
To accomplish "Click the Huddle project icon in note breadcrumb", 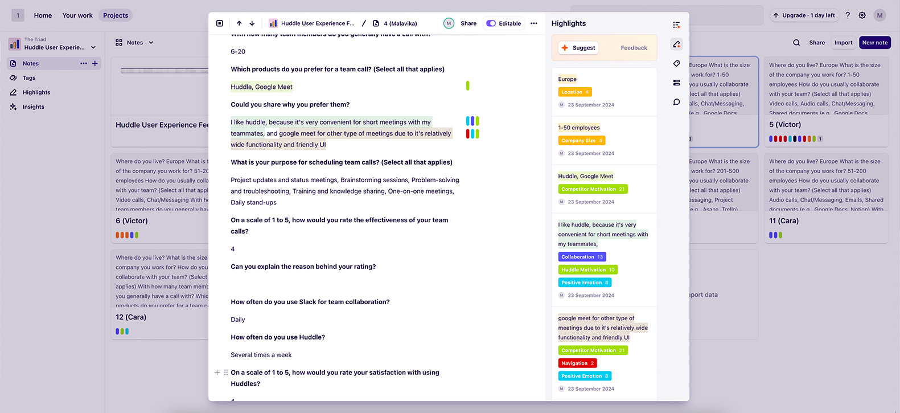I will (273, 23).
